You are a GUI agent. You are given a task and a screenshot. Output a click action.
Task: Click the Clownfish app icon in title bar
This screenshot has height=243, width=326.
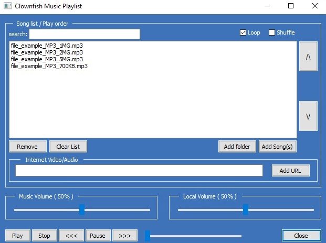[x=8, y=6]
